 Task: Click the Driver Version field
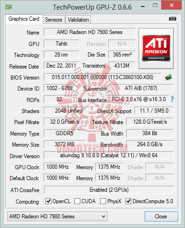[109, 155]
